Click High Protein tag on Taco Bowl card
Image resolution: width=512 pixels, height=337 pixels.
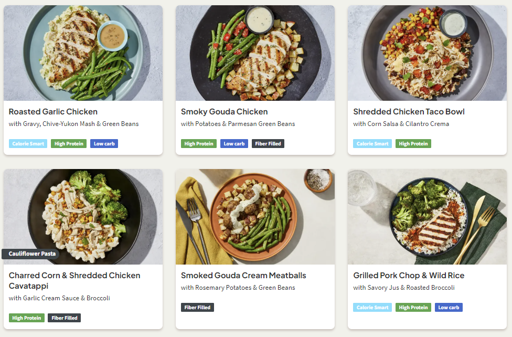413,144
